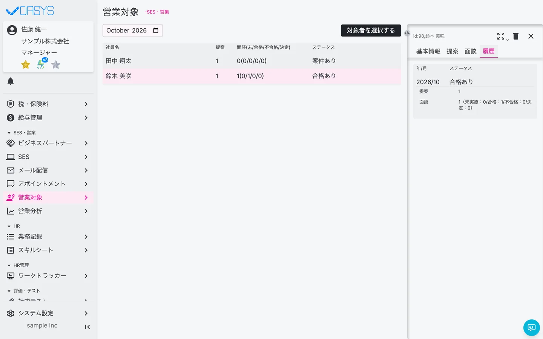Collapse the SES・営業 section

pyautogui.click(x=9, y=133)
